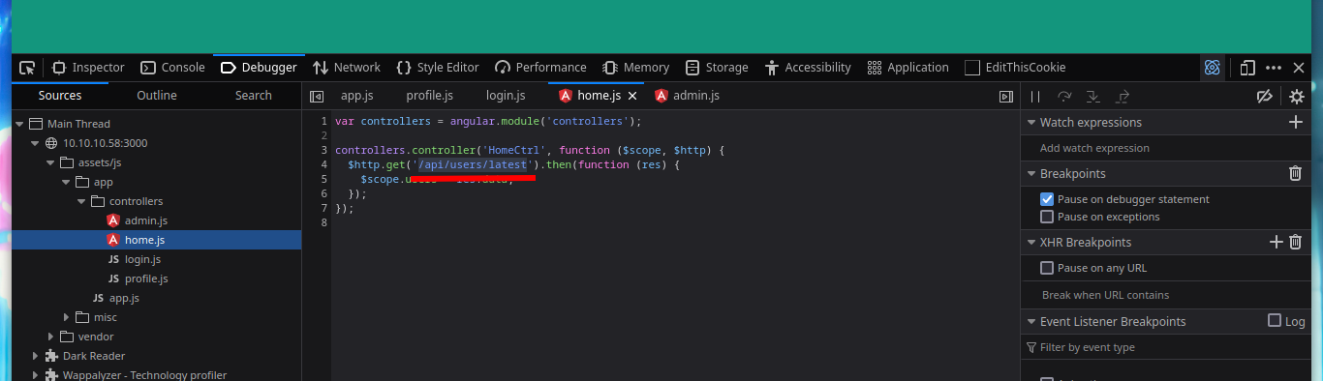Switch to the Network tab
1323x381 pixels.
(347, 68)
